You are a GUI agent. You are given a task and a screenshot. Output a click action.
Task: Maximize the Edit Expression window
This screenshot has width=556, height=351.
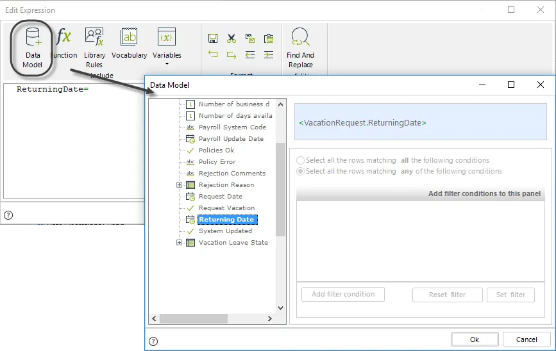(511, 10)
